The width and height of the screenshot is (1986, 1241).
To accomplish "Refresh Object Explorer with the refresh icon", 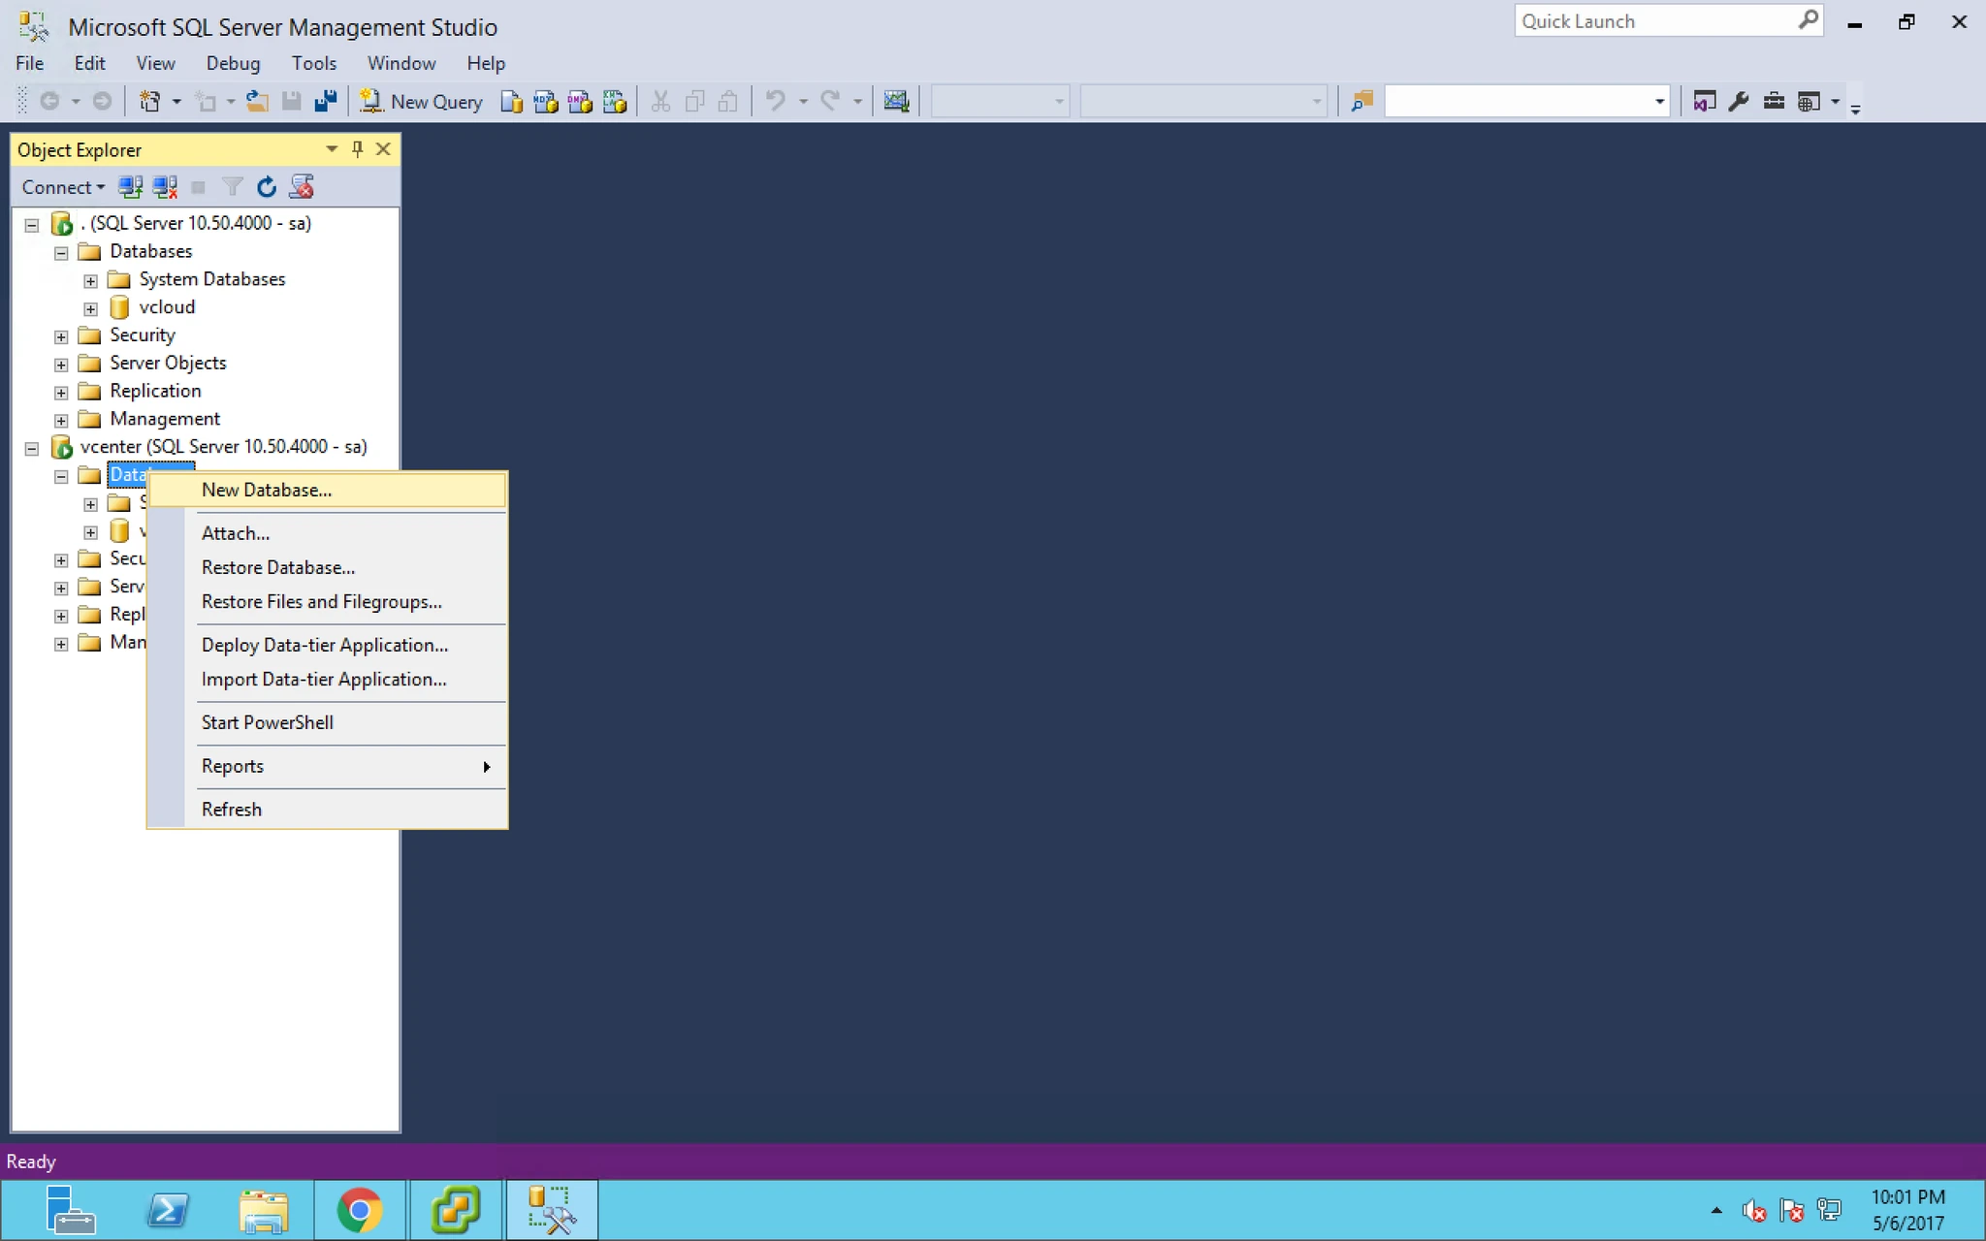I will 267,187.
